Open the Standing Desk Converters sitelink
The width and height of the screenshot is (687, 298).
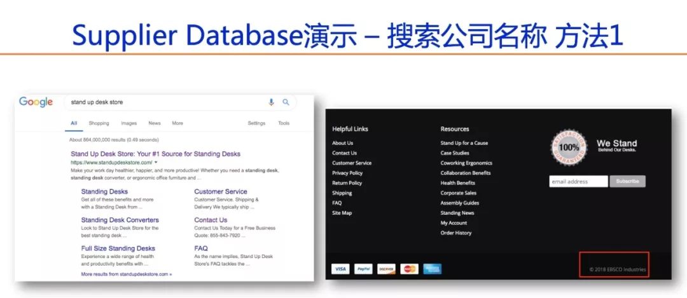[x=120, y=220]
